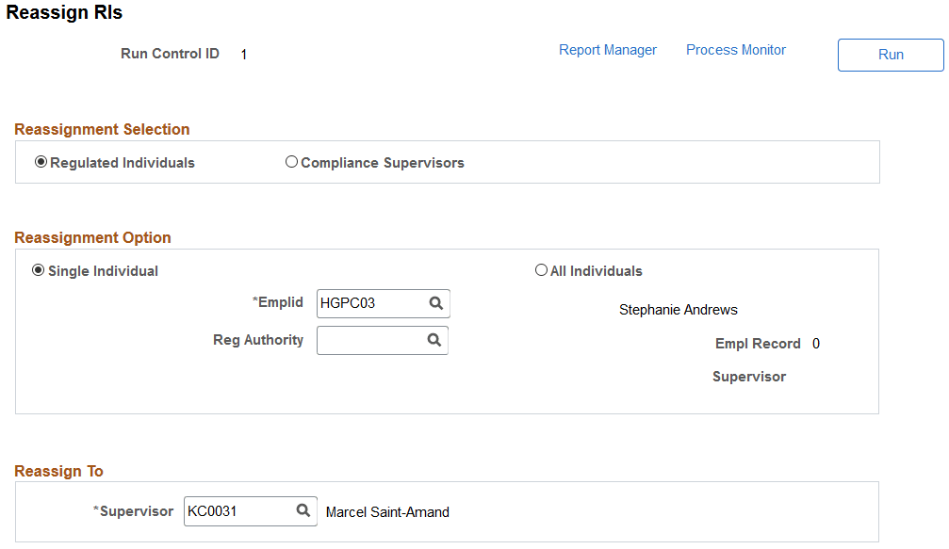This screenshot has width=949, height=549.
Task: Click the Reassignment Selection section heading
Action: 102,129
